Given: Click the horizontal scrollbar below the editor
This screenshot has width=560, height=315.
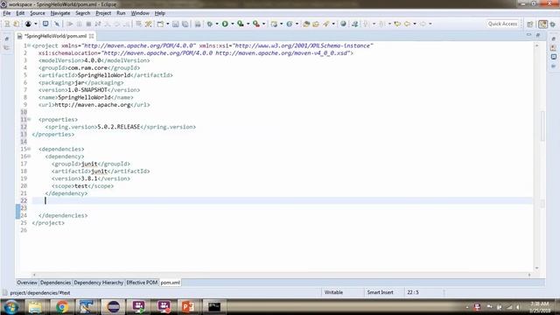Looking at the screenshot, I should [282, 275].
